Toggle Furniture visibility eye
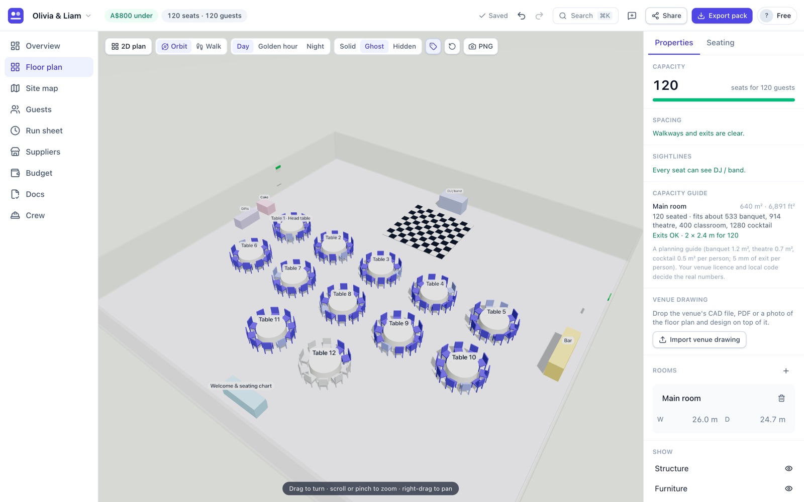The width and height of the screenshot is (804, 502). [x=788, y=488]
